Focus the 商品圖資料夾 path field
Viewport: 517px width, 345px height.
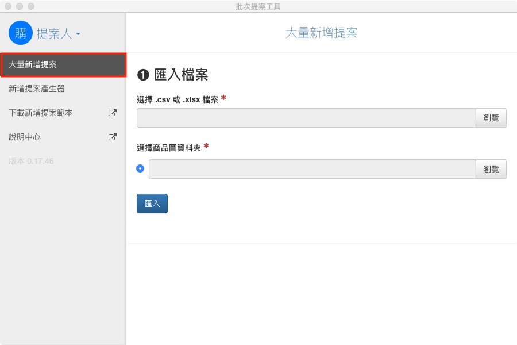[x=312, y=169]
